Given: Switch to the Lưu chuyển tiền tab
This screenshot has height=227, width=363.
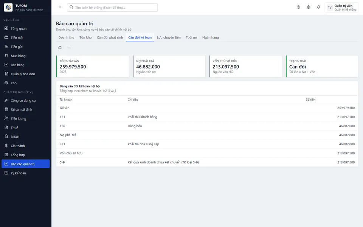Looking at the screenshot, I should click(169, 37).
